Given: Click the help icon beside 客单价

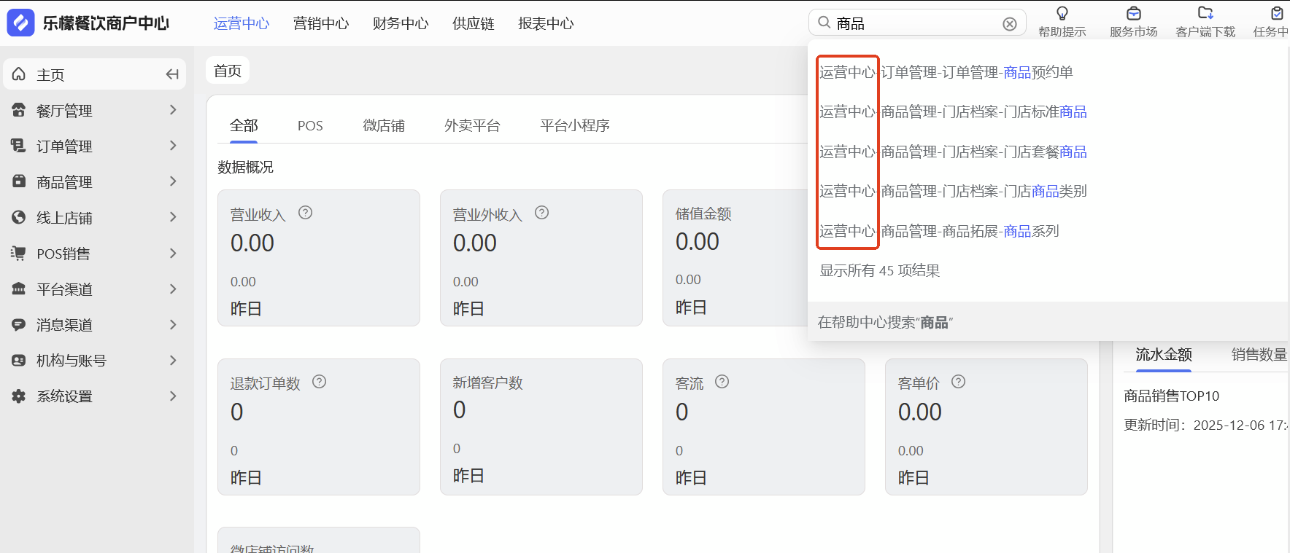Looking at the screenshot, I should (x=959, y=382).
